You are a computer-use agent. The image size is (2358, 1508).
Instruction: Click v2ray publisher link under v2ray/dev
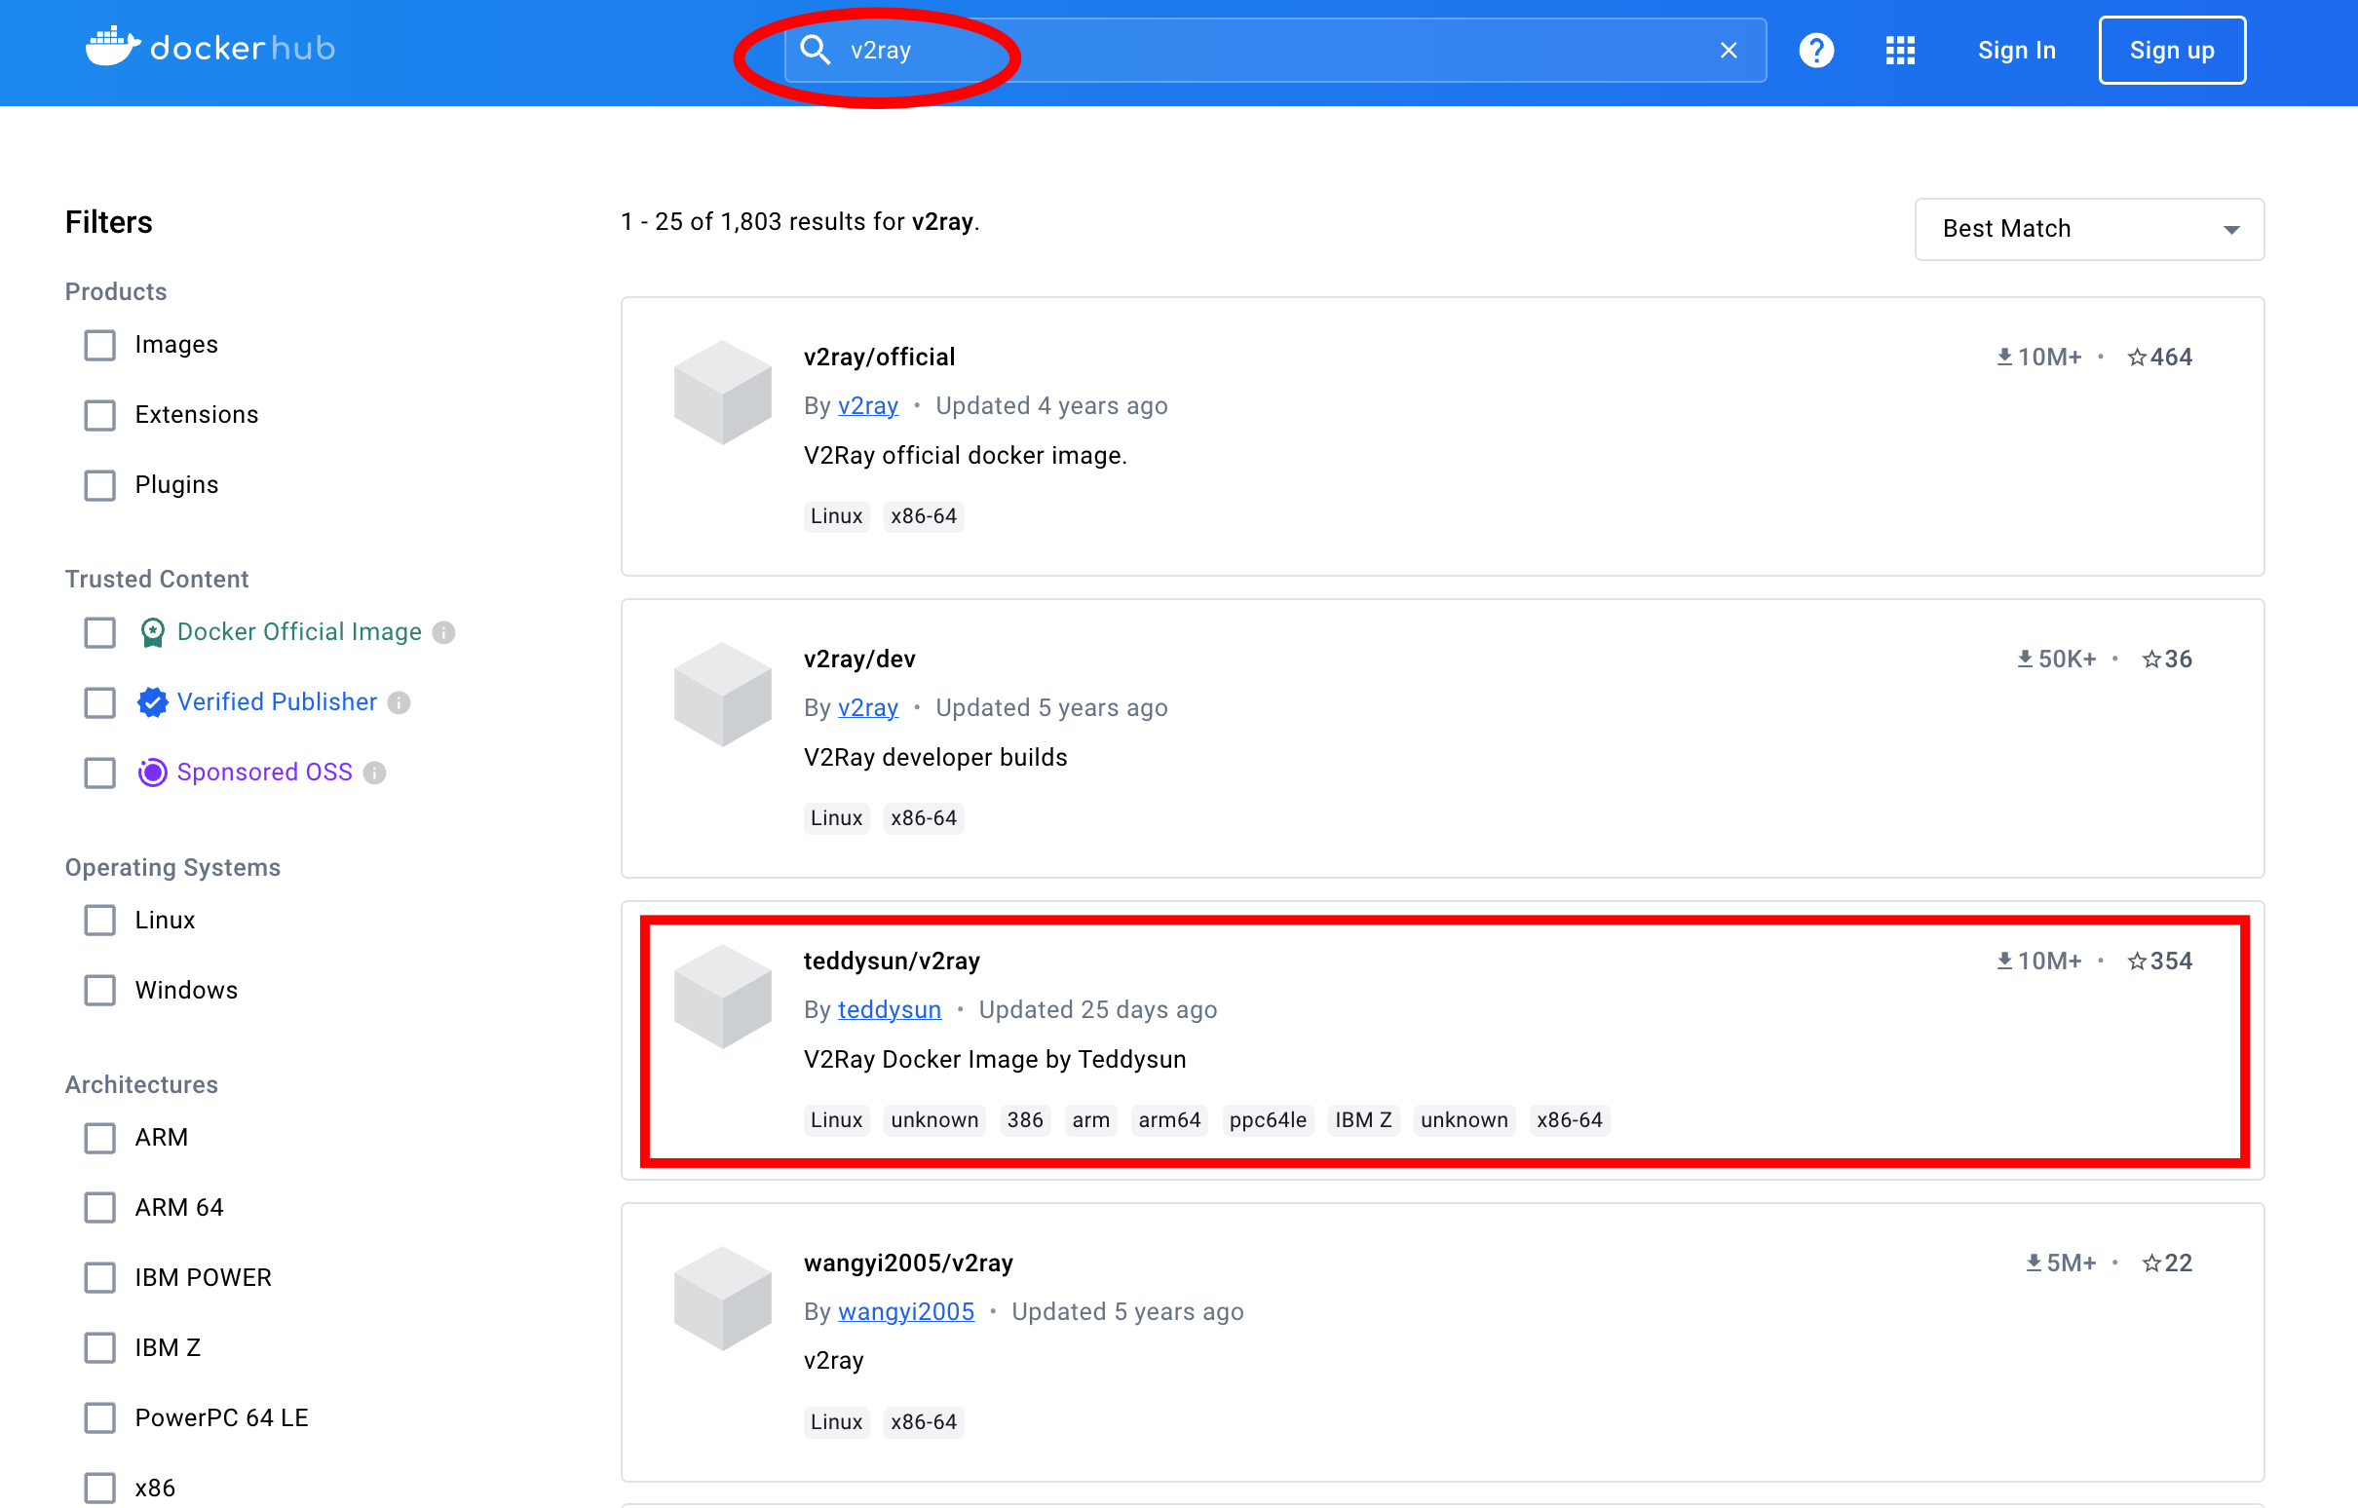coord(867,709)
